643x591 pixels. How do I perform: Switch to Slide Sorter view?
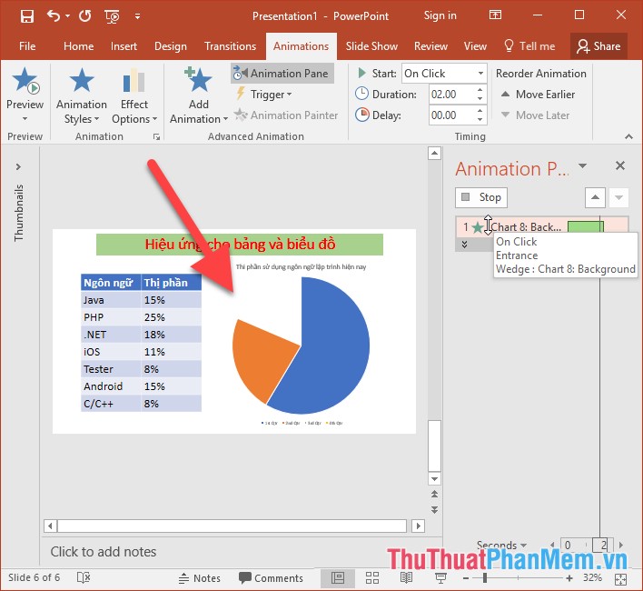[x=372, y=578]
